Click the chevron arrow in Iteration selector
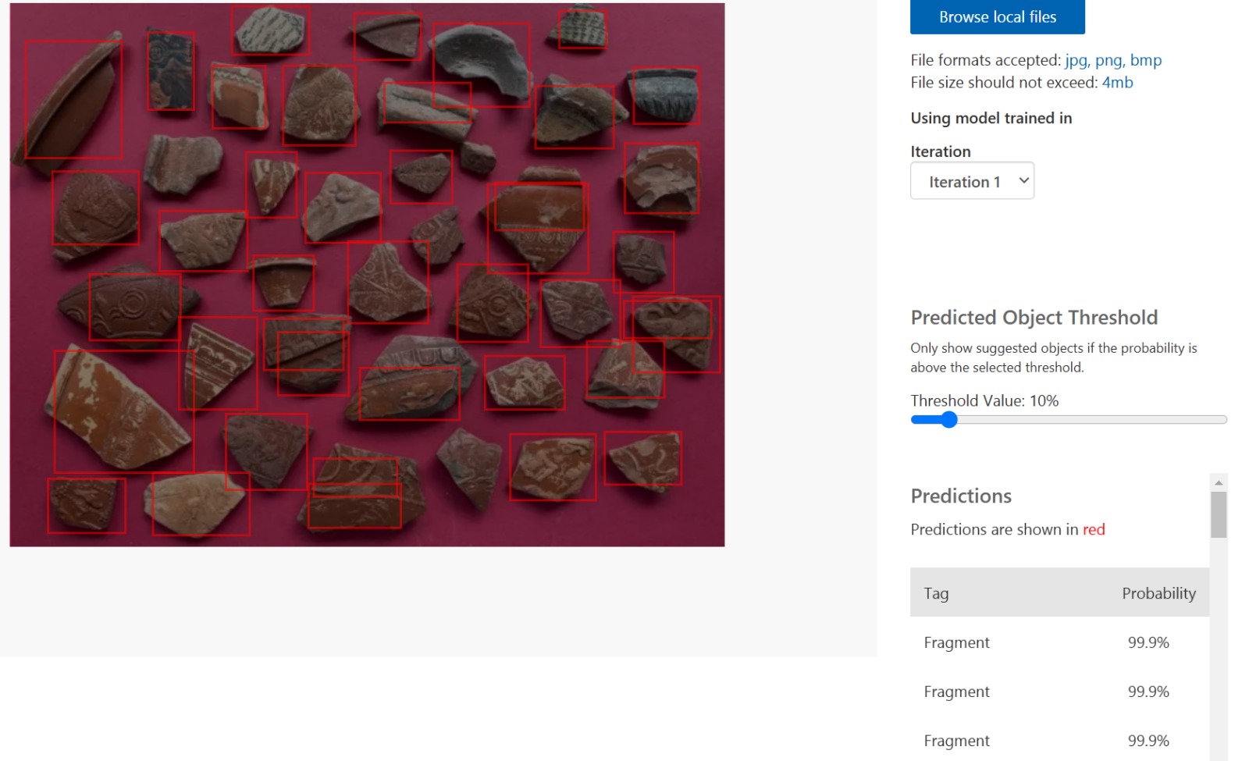The image size is (1249, 761). (1023, 180)
